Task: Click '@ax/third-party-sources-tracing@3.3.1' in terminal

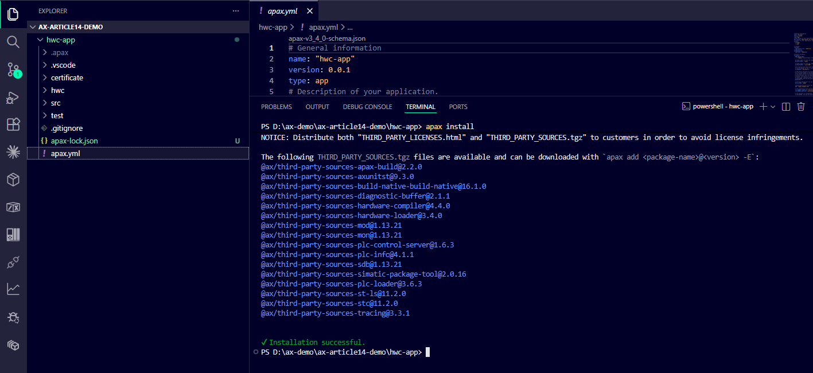Action: (x=336, y=313)
